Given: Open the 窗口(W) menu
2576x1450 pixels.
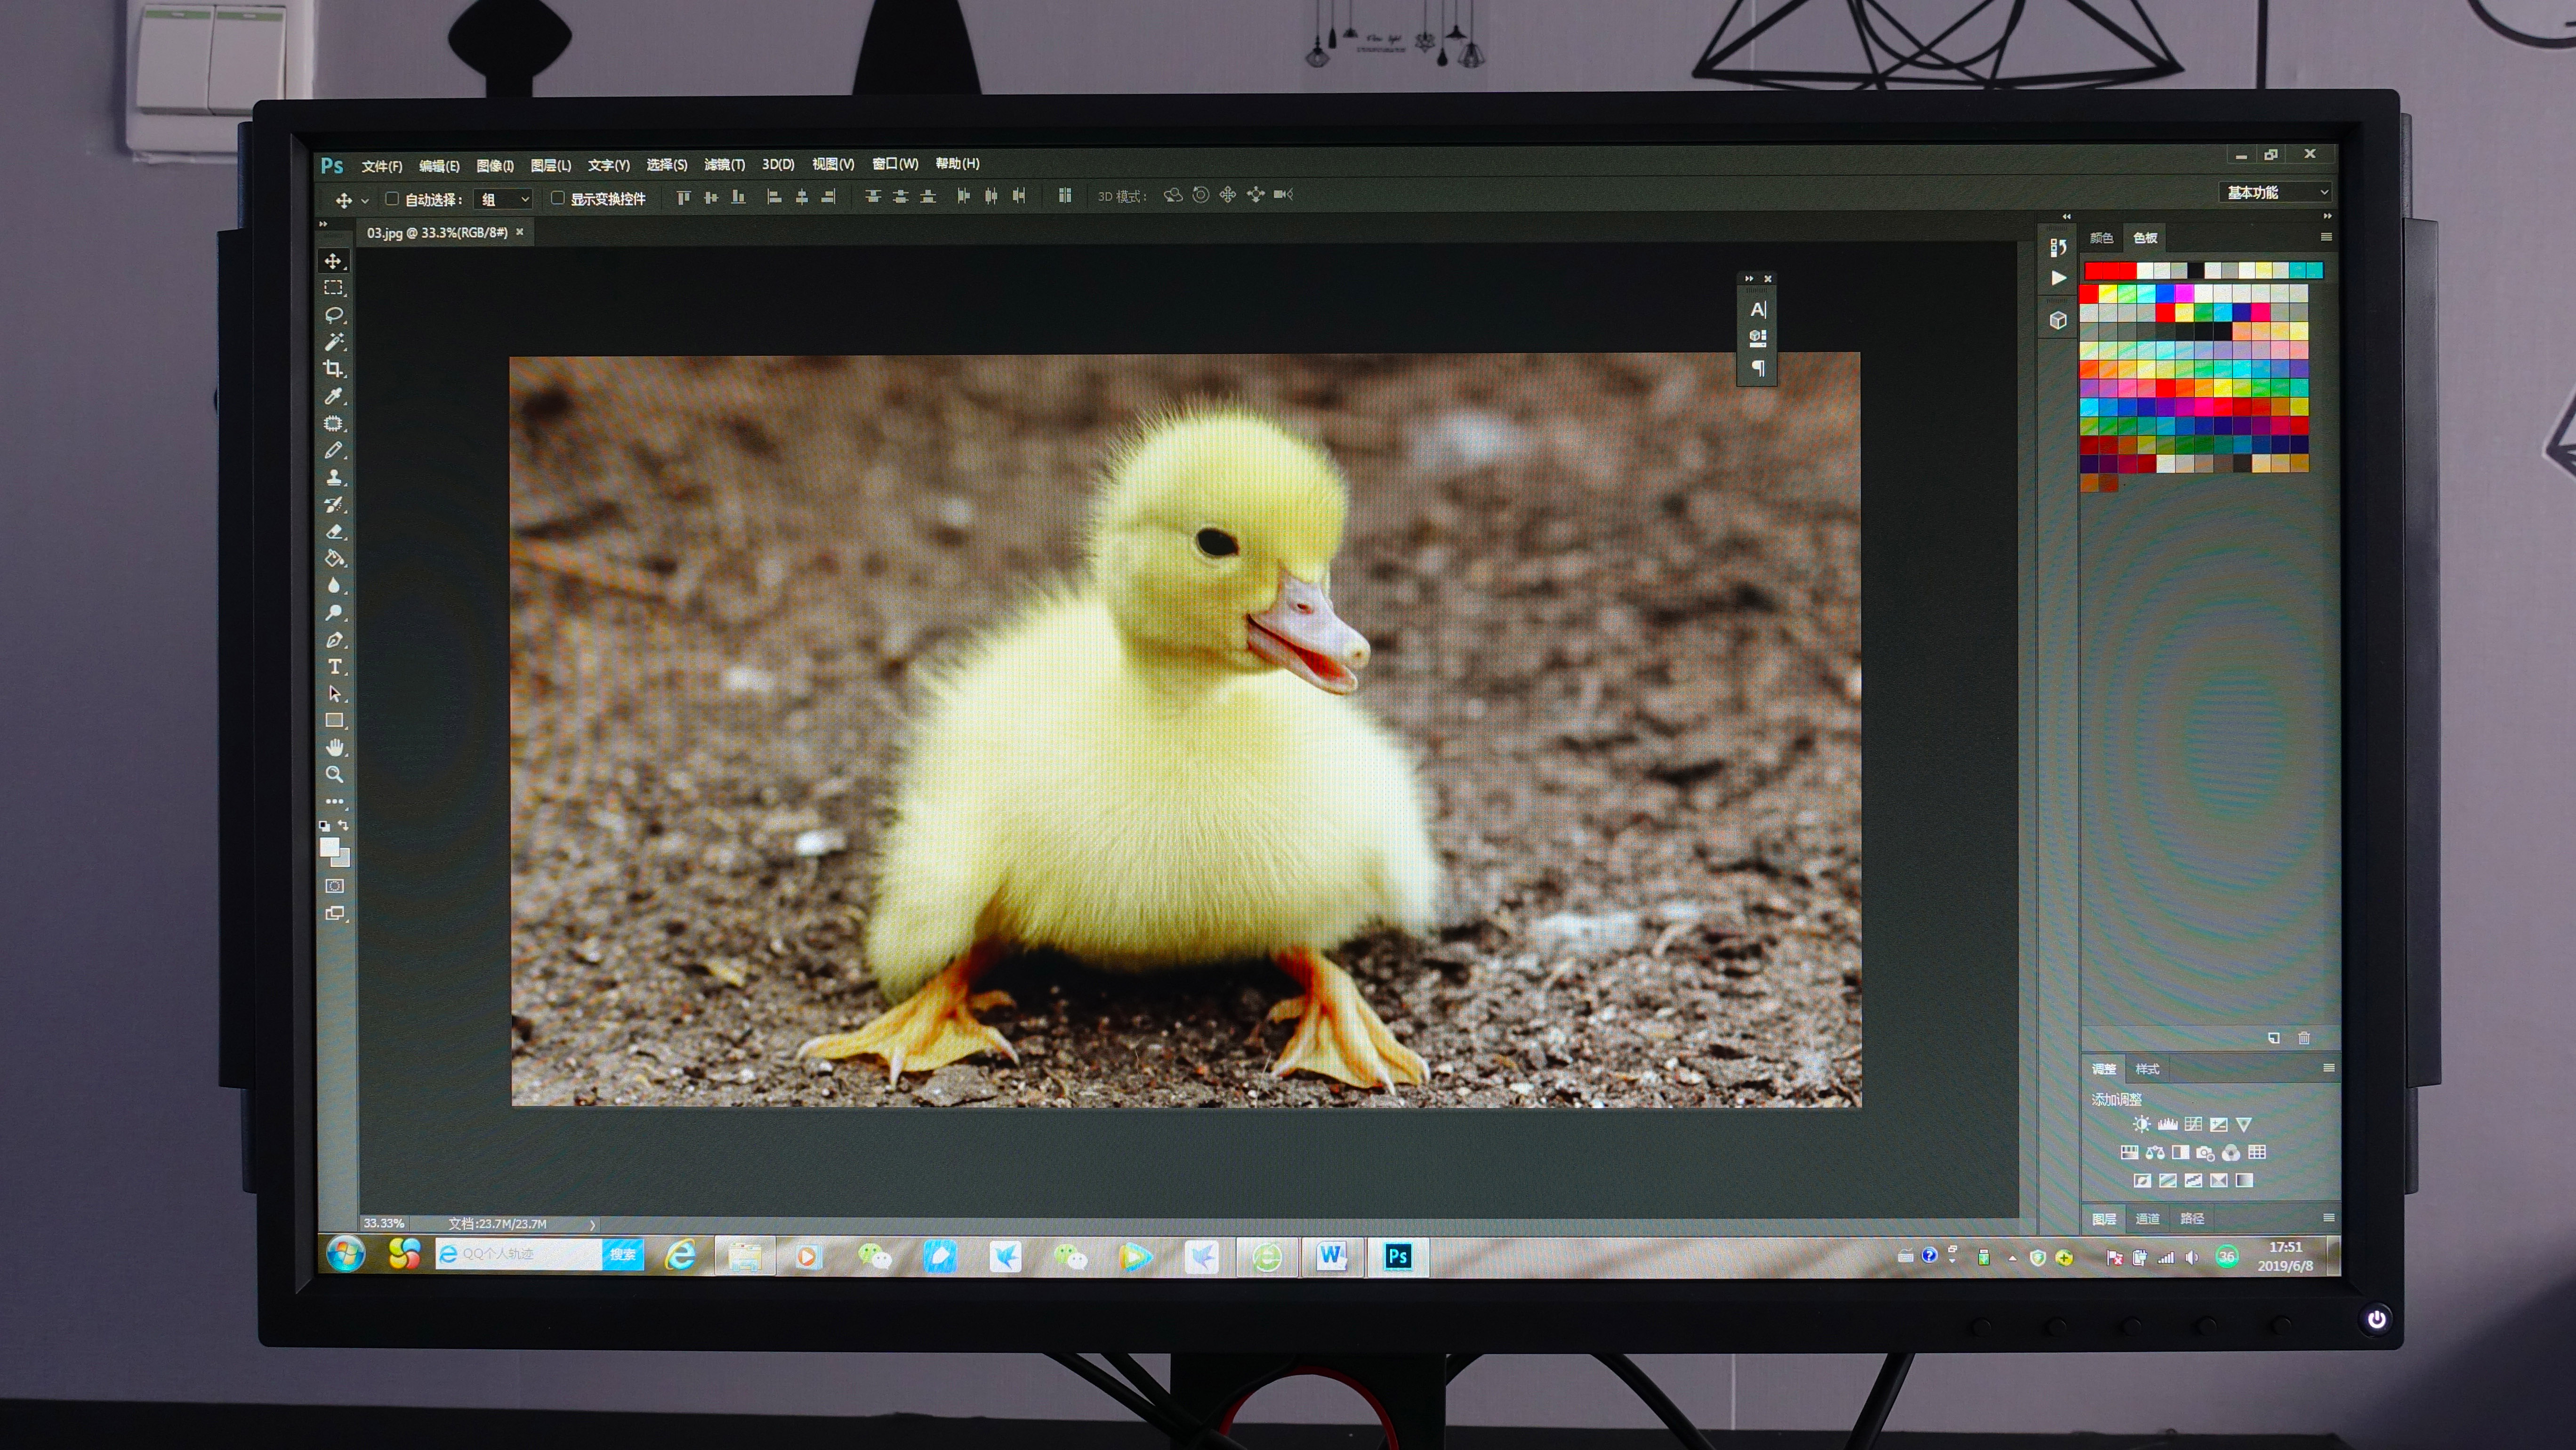Looking at the screenshot, I should (894, 163).
